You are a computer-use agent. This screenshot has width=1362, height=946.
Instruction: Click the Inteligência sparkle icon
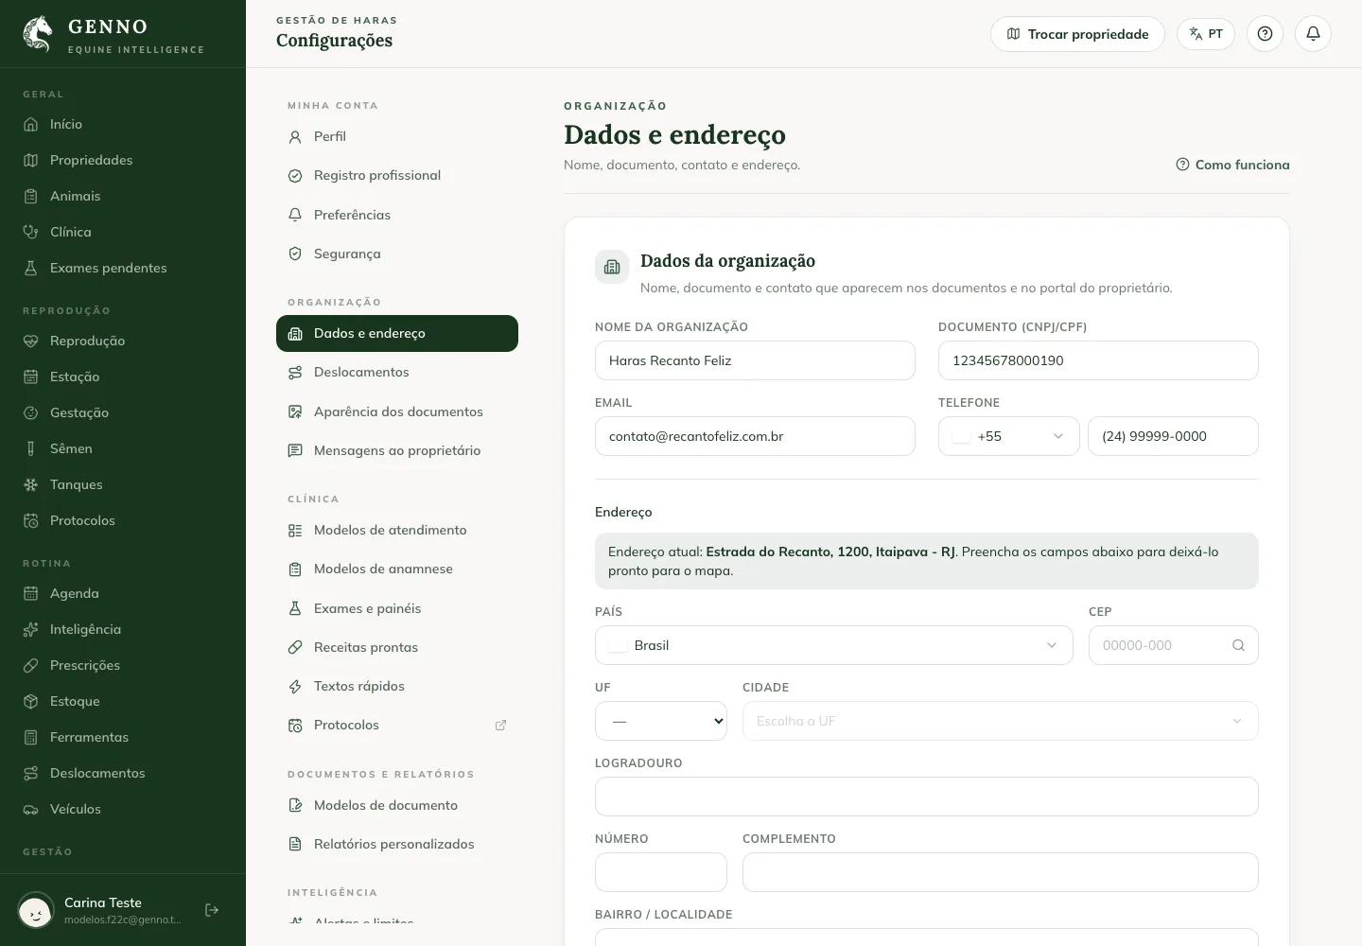coord(30,629)
